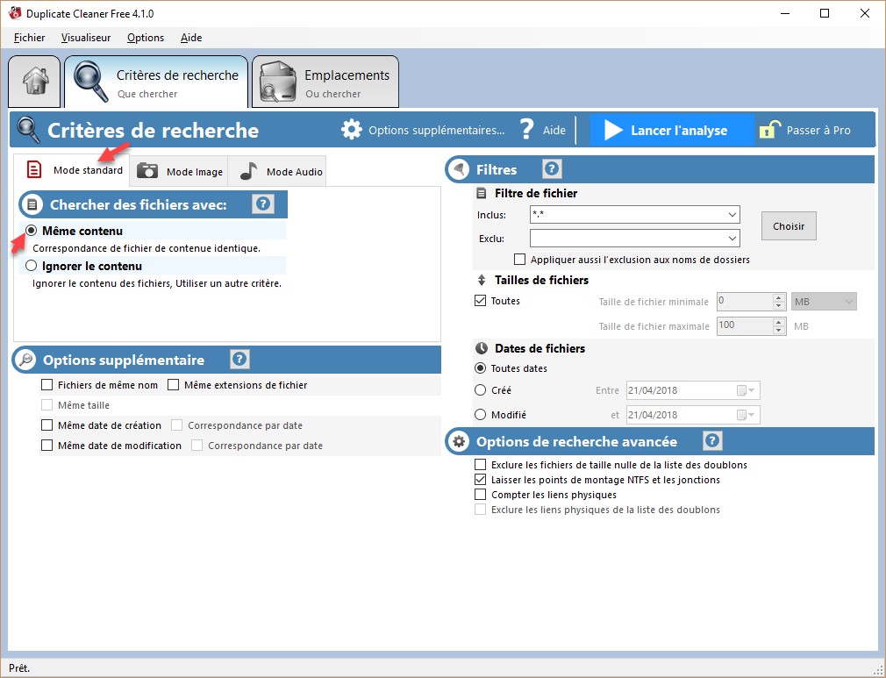Image resolution: width=886 pixels, height=678 pixels.
Task: Click help icon next to Filtres header
Action: [x=552, y=169]
